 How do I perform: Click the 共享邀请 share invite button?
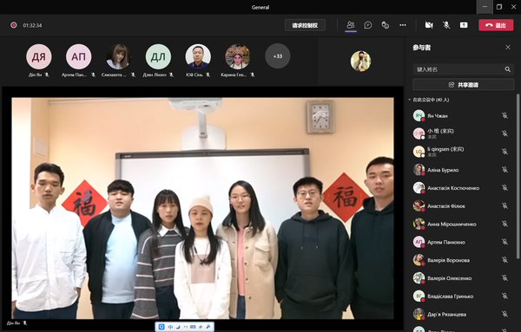coord(463,85)
